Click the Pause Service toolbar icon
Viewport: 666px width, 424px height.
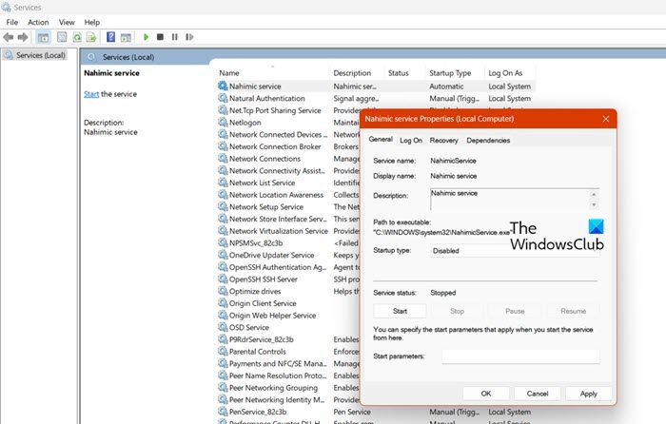[x=174, y=37]
